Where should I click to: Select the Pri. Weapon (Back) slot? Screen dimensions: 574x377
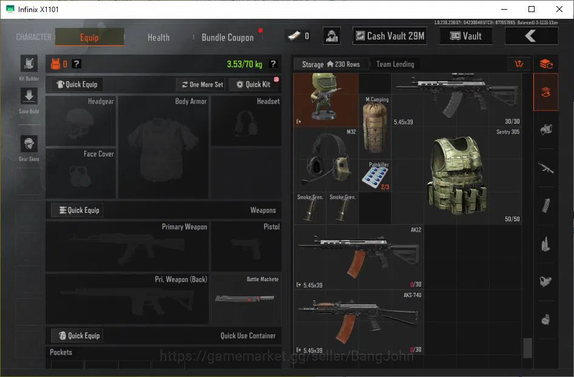pyautogui.click(x=127, y=299)
